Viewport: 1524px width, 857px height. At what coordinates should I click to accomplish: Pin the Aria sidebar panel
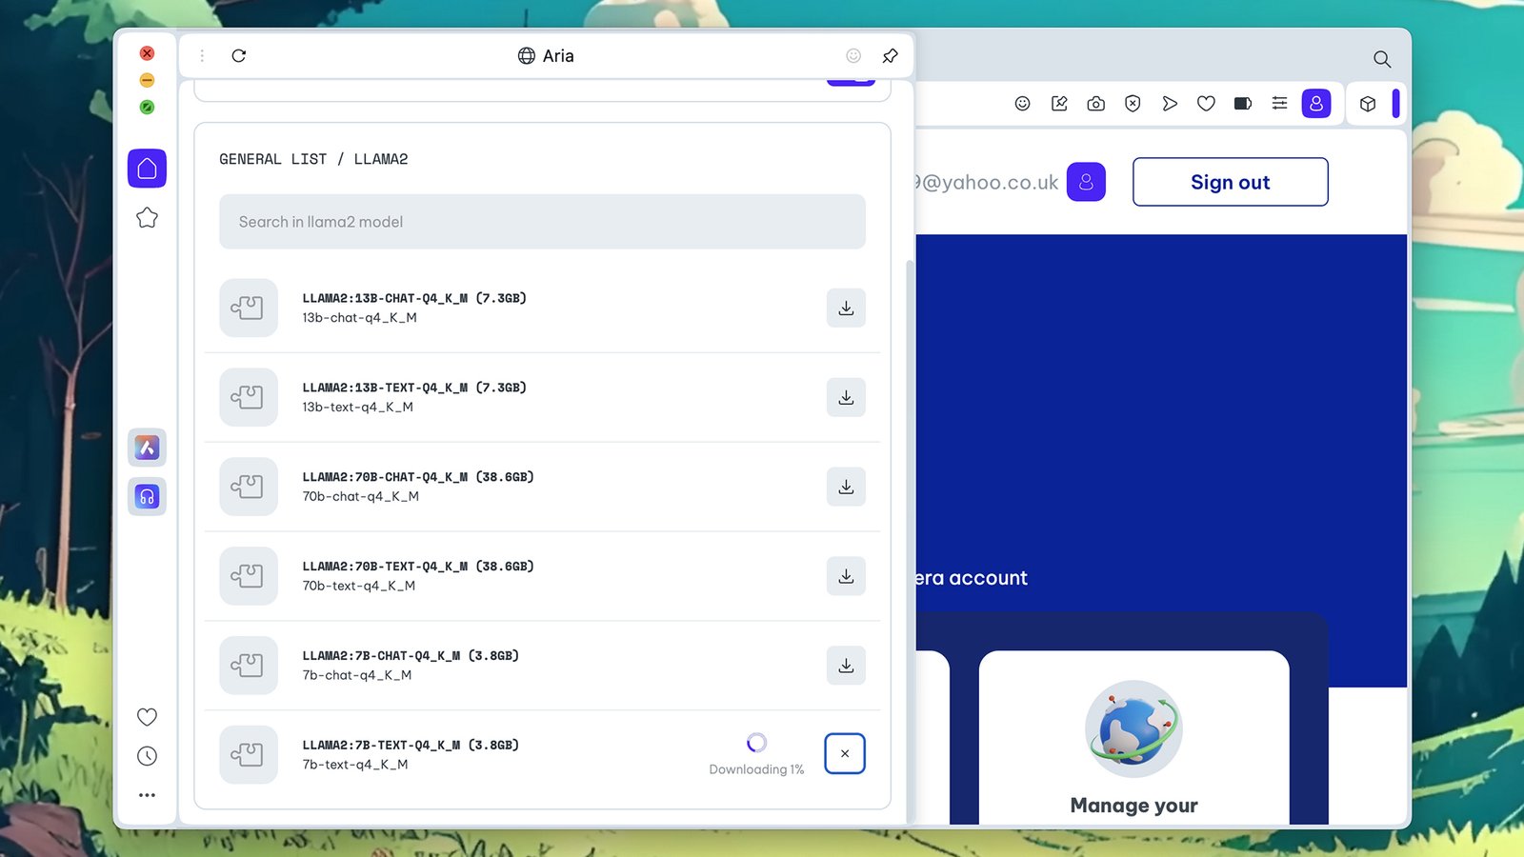pyautogui.click(x=890, y=56)
